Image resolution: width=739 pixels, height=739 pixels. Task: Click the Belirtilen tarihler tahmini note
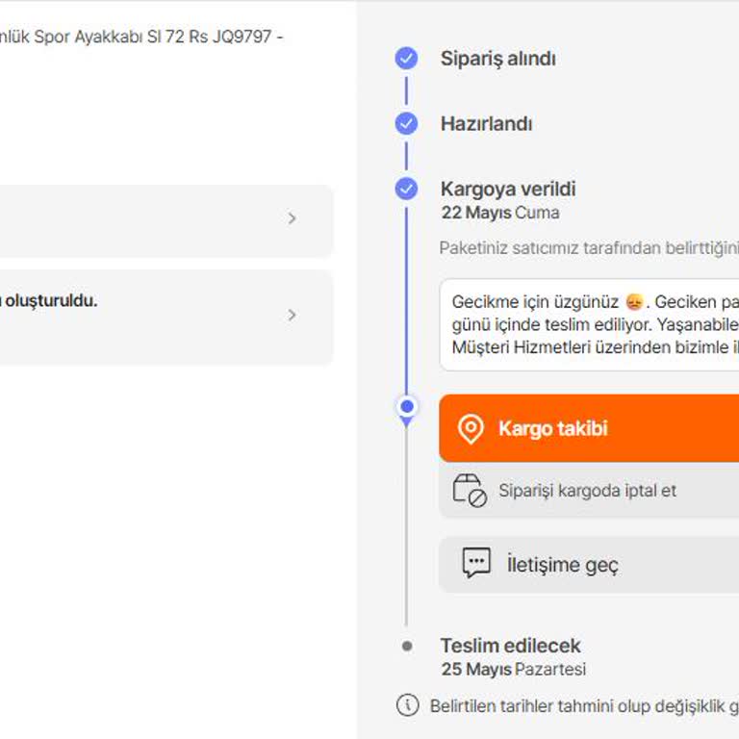584,706
